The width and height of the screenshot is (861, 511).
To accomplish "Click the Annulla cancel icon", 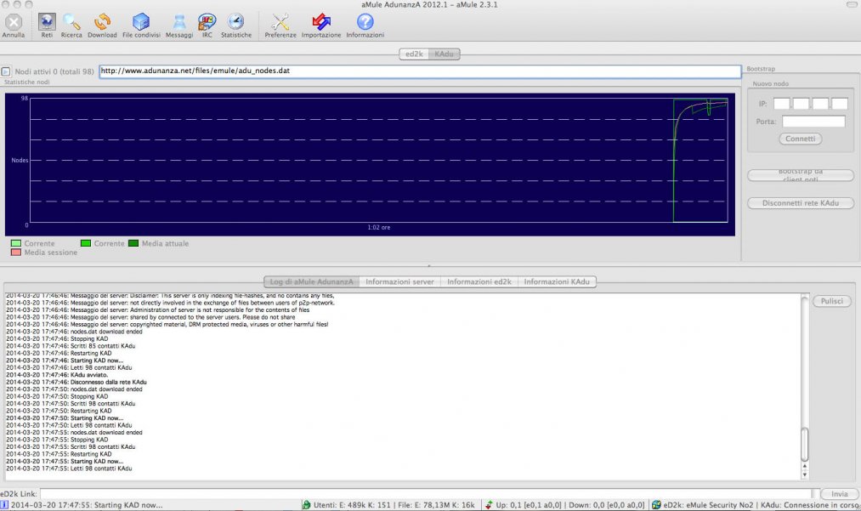I will [x=14, y=22].
